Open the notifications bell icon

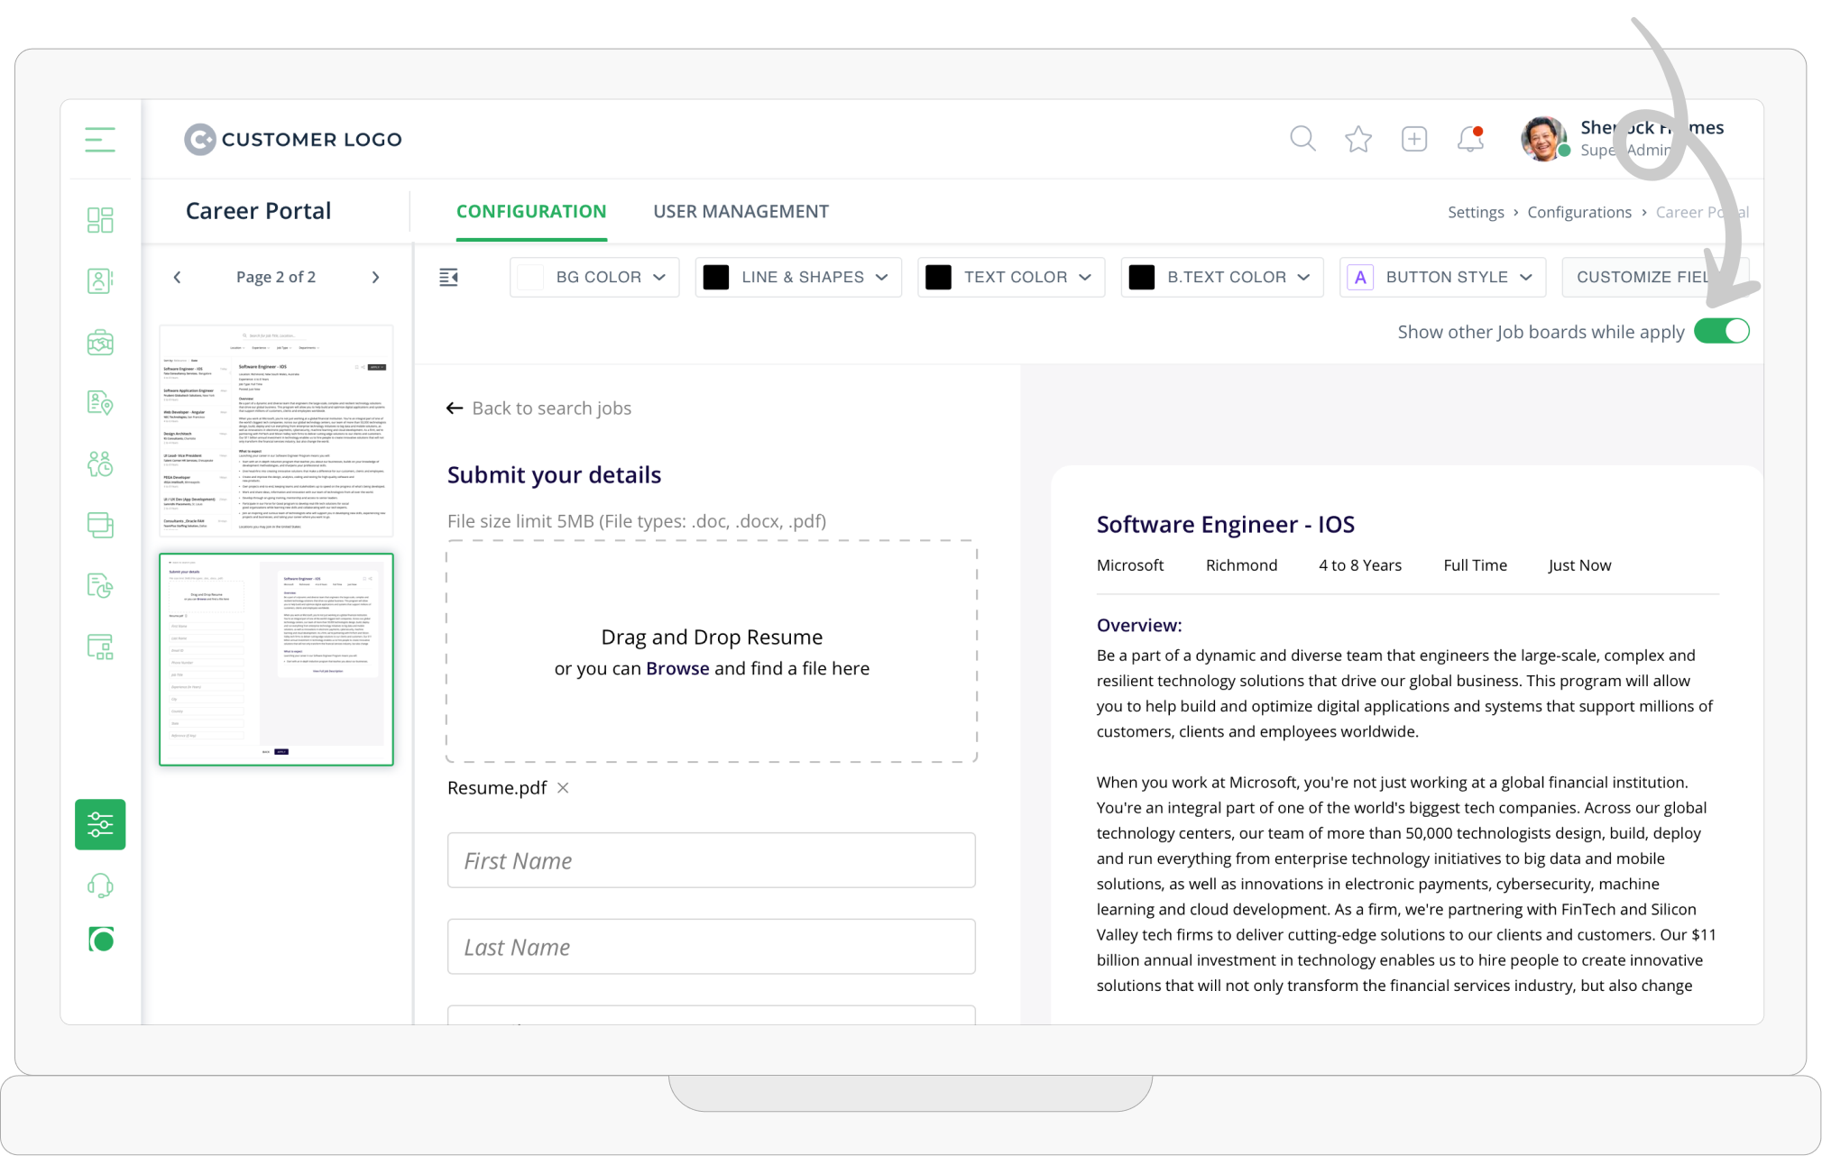(1470, 139)
